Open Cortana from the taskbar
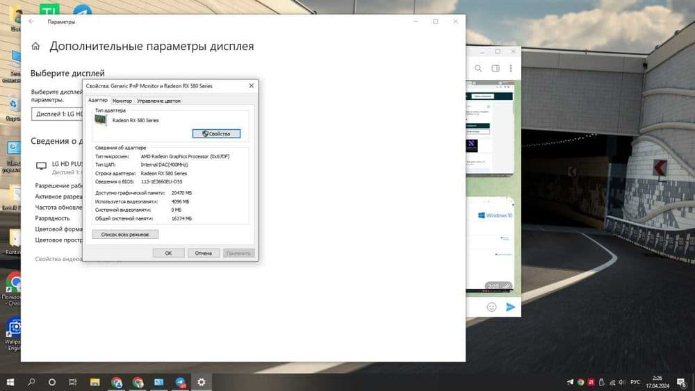695x391 pixels. (52, 382)
